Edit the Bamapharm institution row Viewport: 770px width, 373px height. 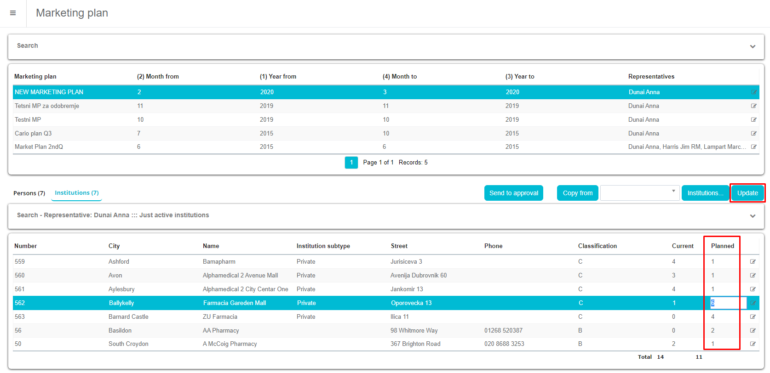click(x=753, y=262)
